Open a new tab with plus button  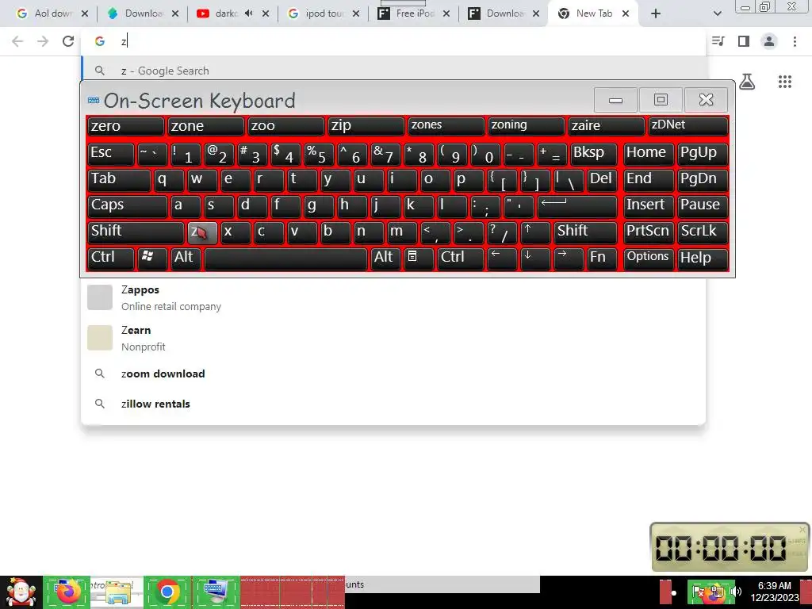(x=656, y=14)
